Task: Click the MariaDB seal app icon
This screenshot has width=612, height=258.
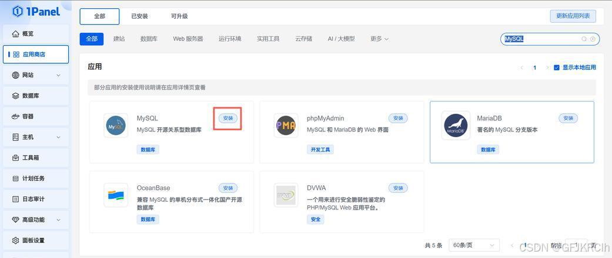Action: point(456,125)
